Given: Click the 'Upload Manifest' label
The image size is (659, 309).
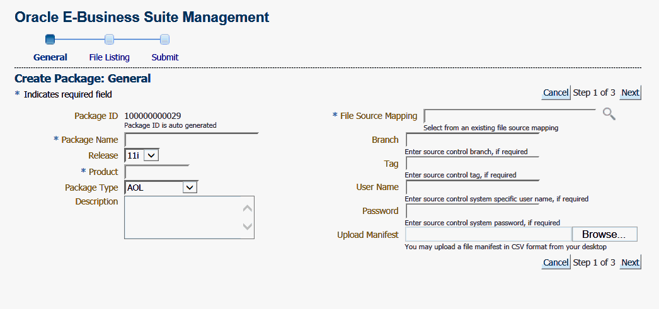Looking at the screenshot, I should tap(368, 235).
